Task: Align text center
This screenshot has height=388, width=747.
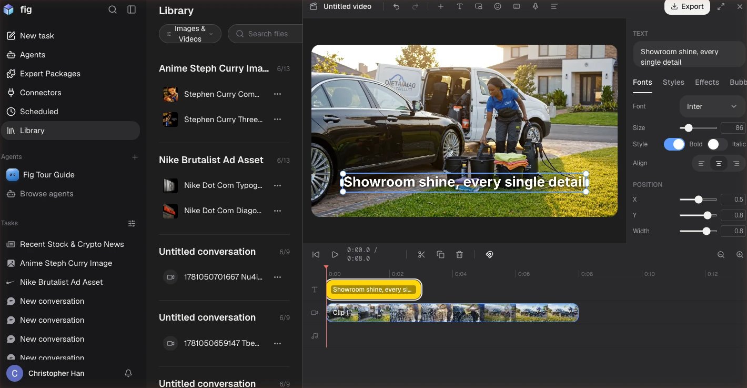Action: [x=719, y=163]
